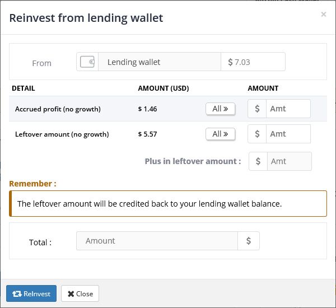Click the leftover amount reminder notice
The height and width of the screenshot is (308, 336).
point(168,204)
